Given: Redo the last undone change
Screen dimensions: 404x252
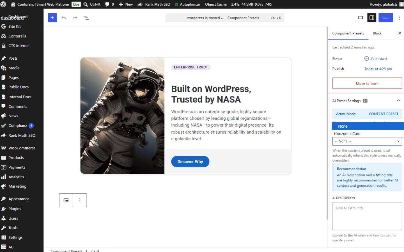Looking at the screenshot, I should coord(75,18).
